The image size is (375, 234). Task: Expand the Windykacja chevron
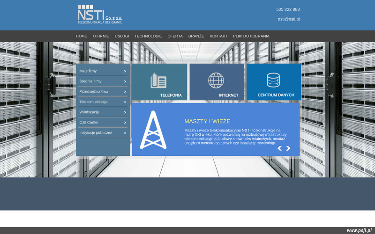[125, 112]
